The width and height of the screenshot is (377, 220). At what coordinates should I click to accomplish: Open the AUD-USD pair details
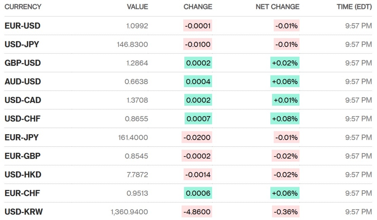pos(23,81)
